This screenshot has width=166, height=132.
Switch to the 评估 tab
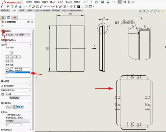coord(30,10)
